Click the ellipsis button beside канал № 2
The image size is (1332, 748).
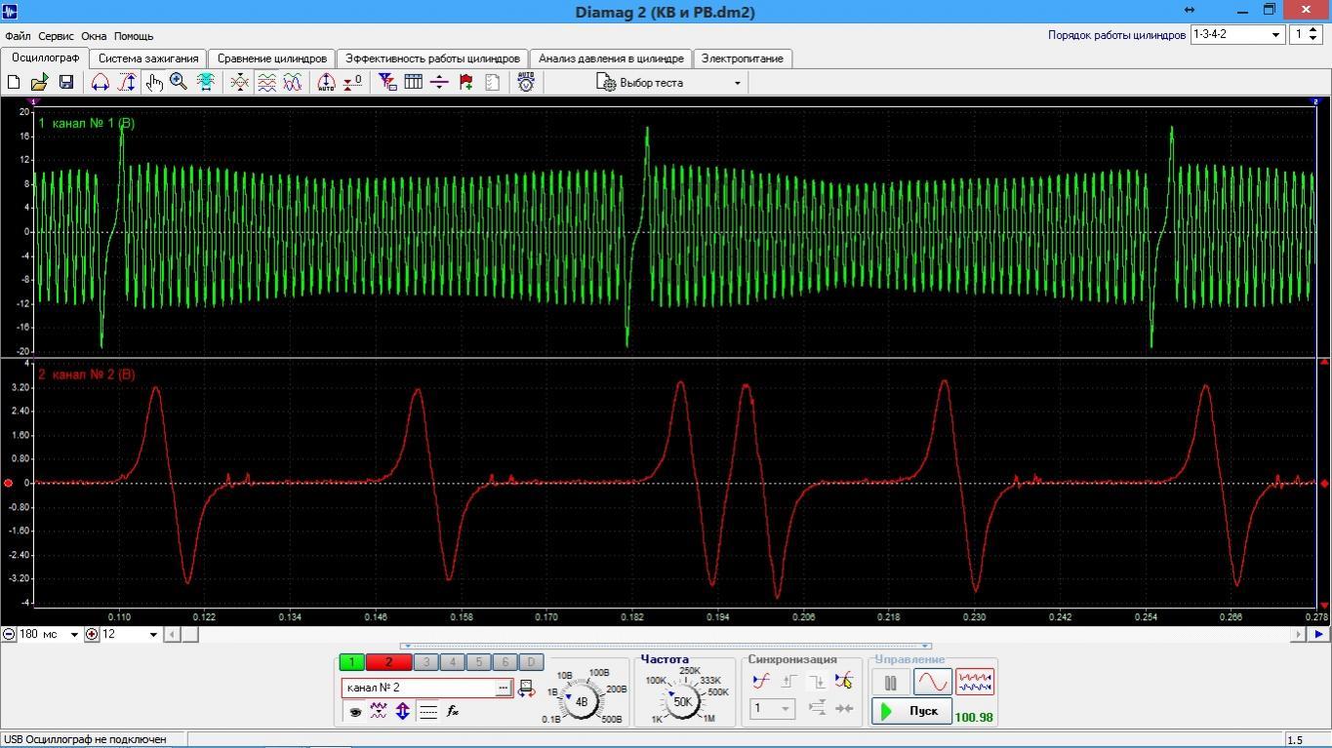click(x=503, y=689)
